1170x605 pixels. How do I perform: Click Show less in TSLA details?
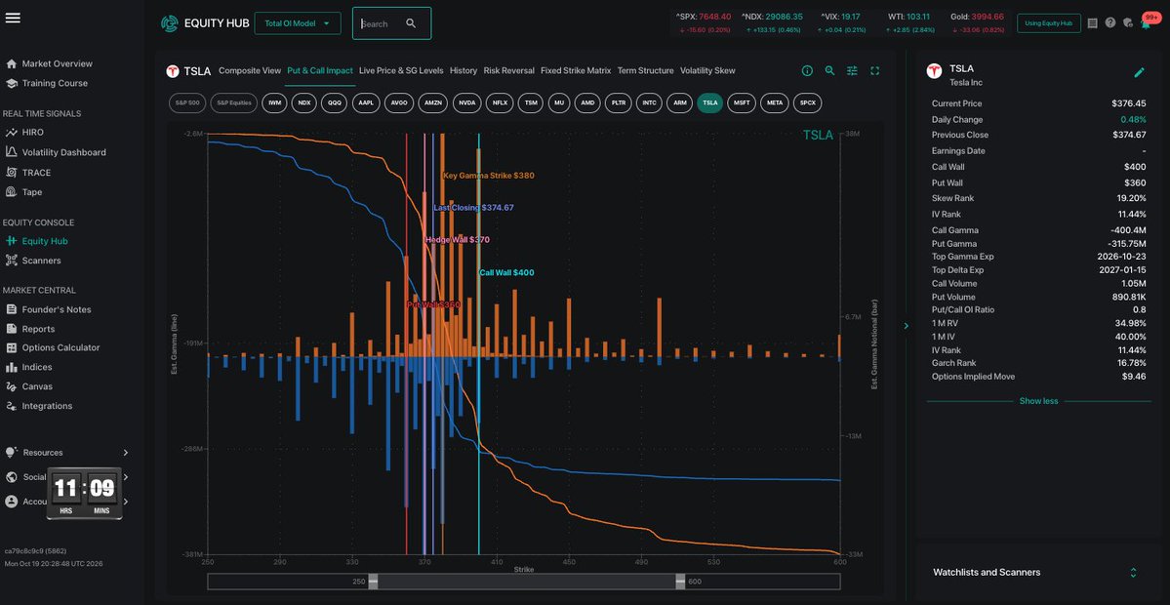point(1038,401)
